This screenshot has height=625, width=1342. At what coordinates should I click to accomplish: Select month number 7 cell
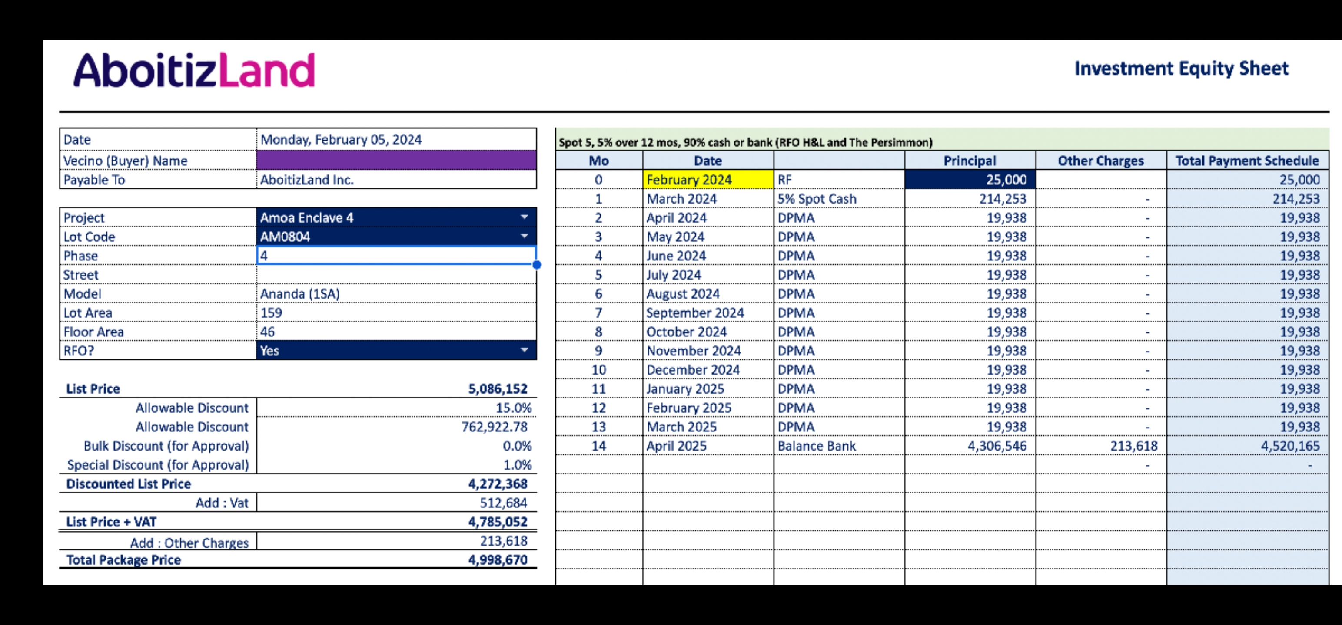click(x=598, y=313)
